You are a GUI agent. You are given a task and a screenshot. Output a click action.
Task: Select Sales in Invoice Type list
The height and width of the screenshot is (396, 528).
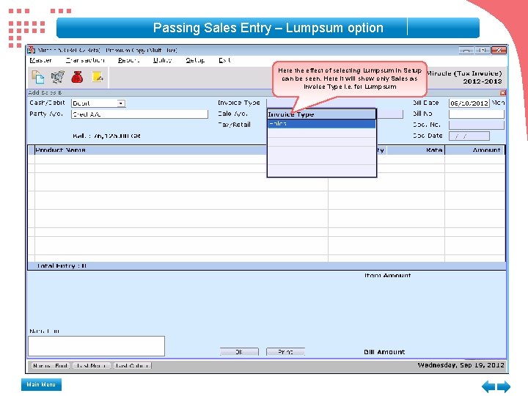[321, 124]
